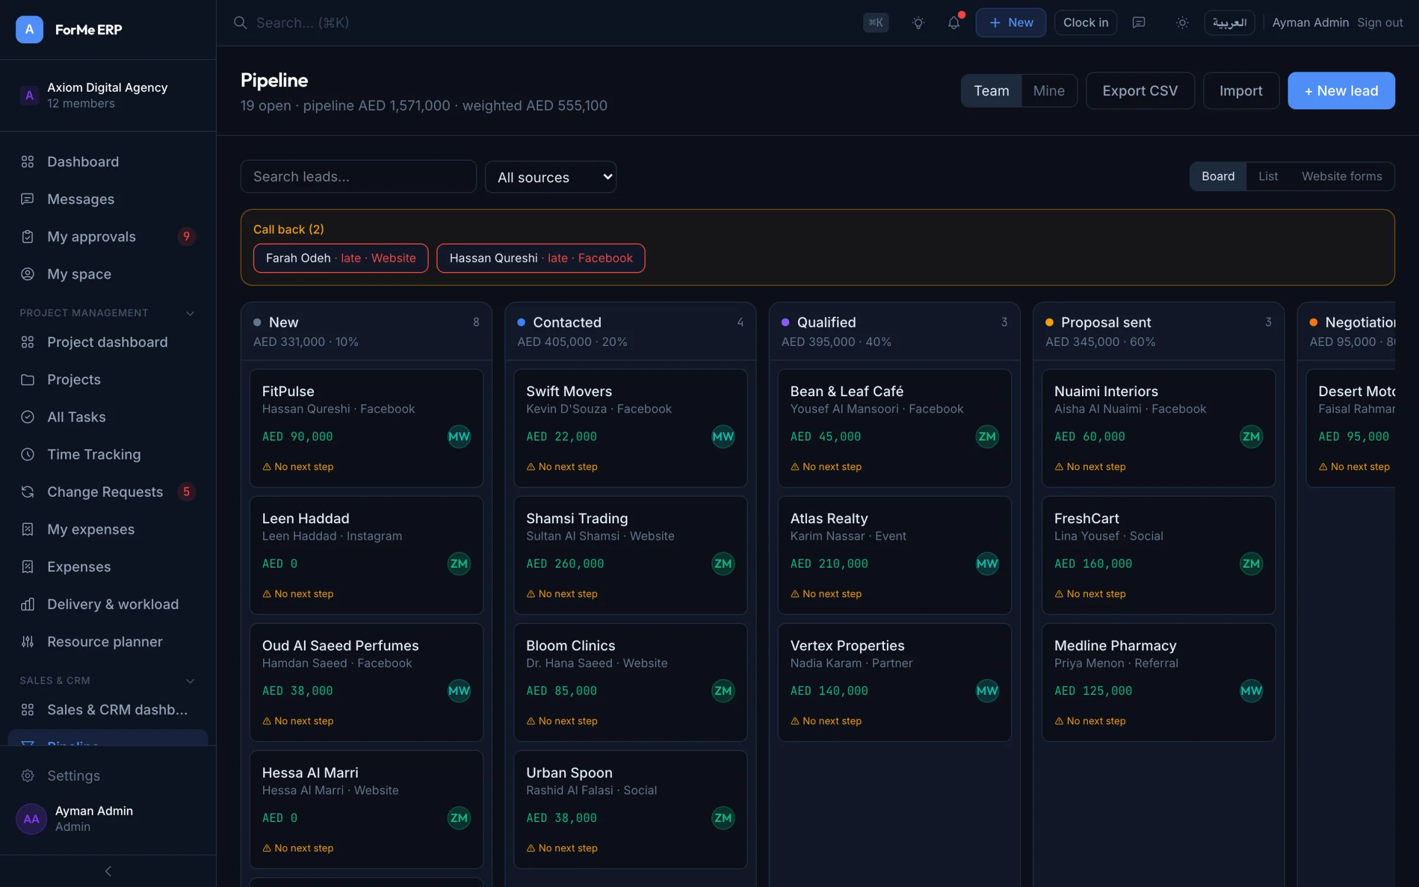Open the Atlas Realty lead card
This screenshot has height=887, width=1419.
point(894,555)
